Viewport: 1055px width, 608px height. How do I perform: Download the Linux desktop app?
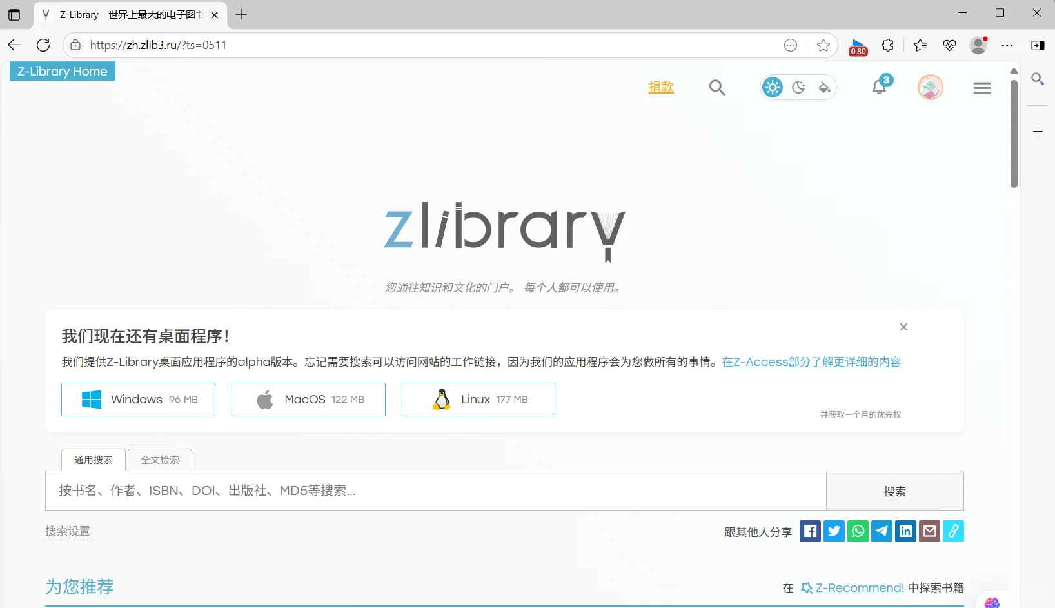(478, 400)
